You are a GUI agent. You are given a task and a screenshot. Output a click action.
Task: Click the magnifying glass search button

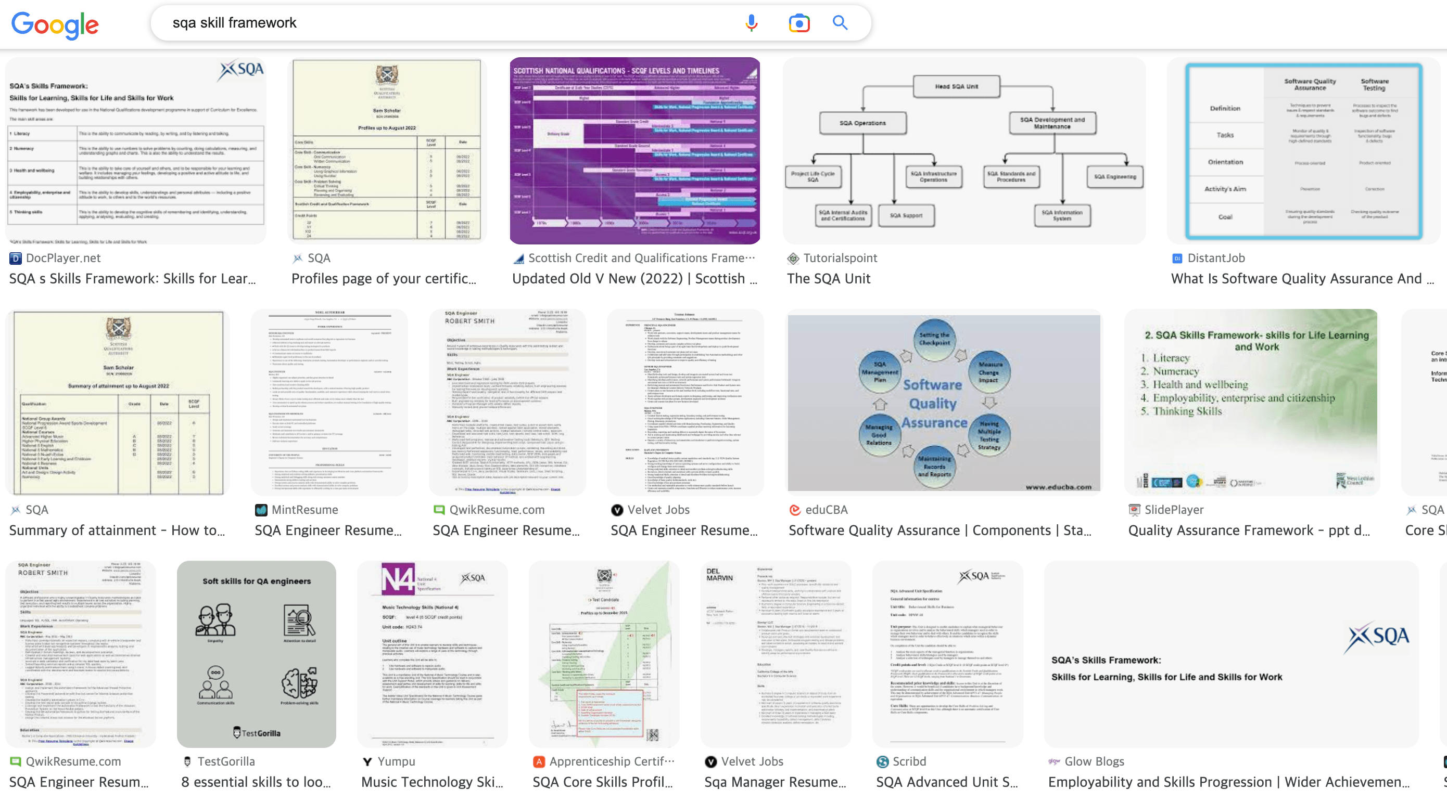point(840,23)
